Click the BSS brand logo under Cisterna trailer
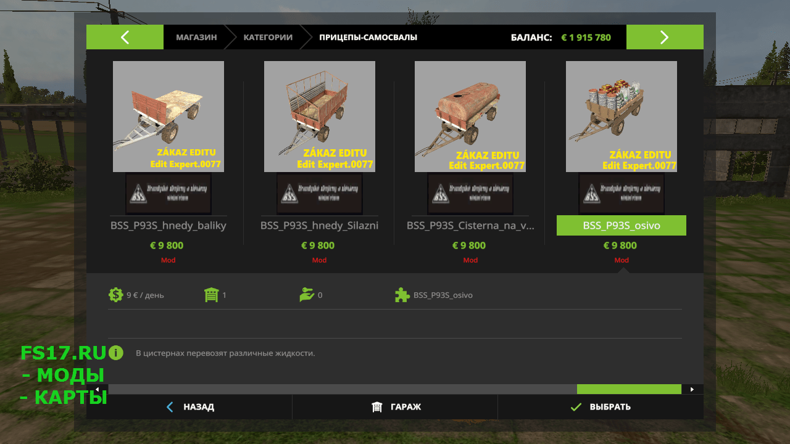The height and width of the screenshot is (444, 790). (x=470, y=194)
